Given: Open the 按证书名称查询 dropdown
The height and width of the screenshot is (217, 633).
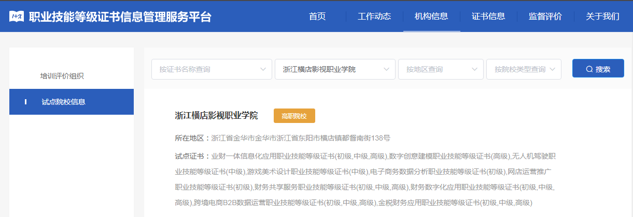Looking at the screenshot, I should click(212, 69).
